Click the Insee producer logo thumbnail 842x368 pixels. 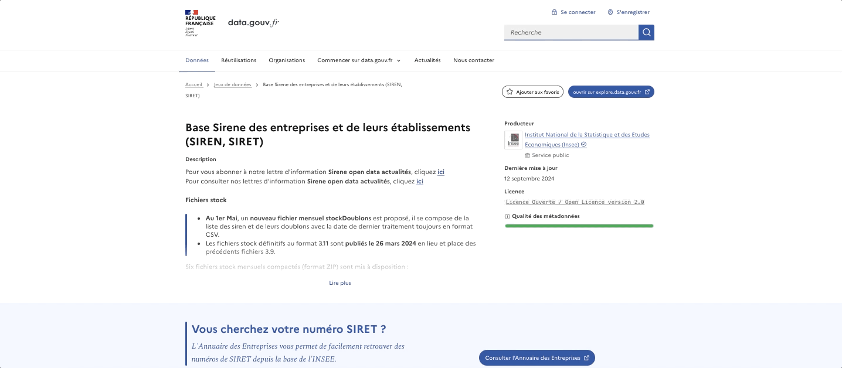[513, 140]
